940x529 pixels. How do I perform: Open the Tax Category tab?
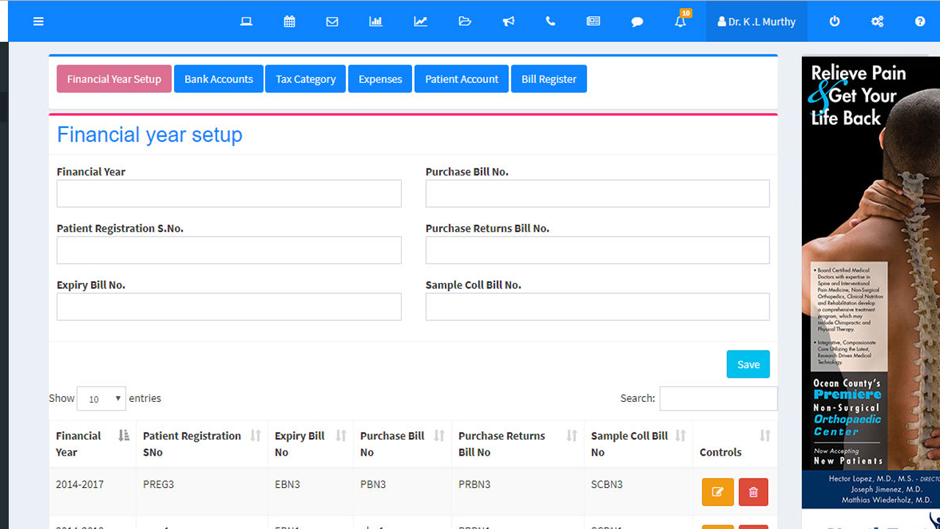pyautogui.click(x=305, y=79)
